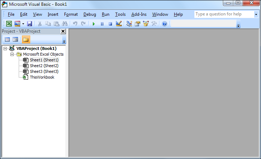261x159 pixels.
Task: Click the Redo arrow icon
Action: tap(83, 24)
